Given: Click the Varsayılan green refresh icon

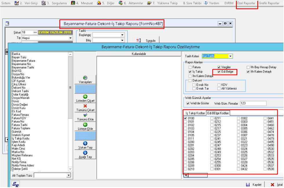Looking at the screenshot, I should pos(85,78).
